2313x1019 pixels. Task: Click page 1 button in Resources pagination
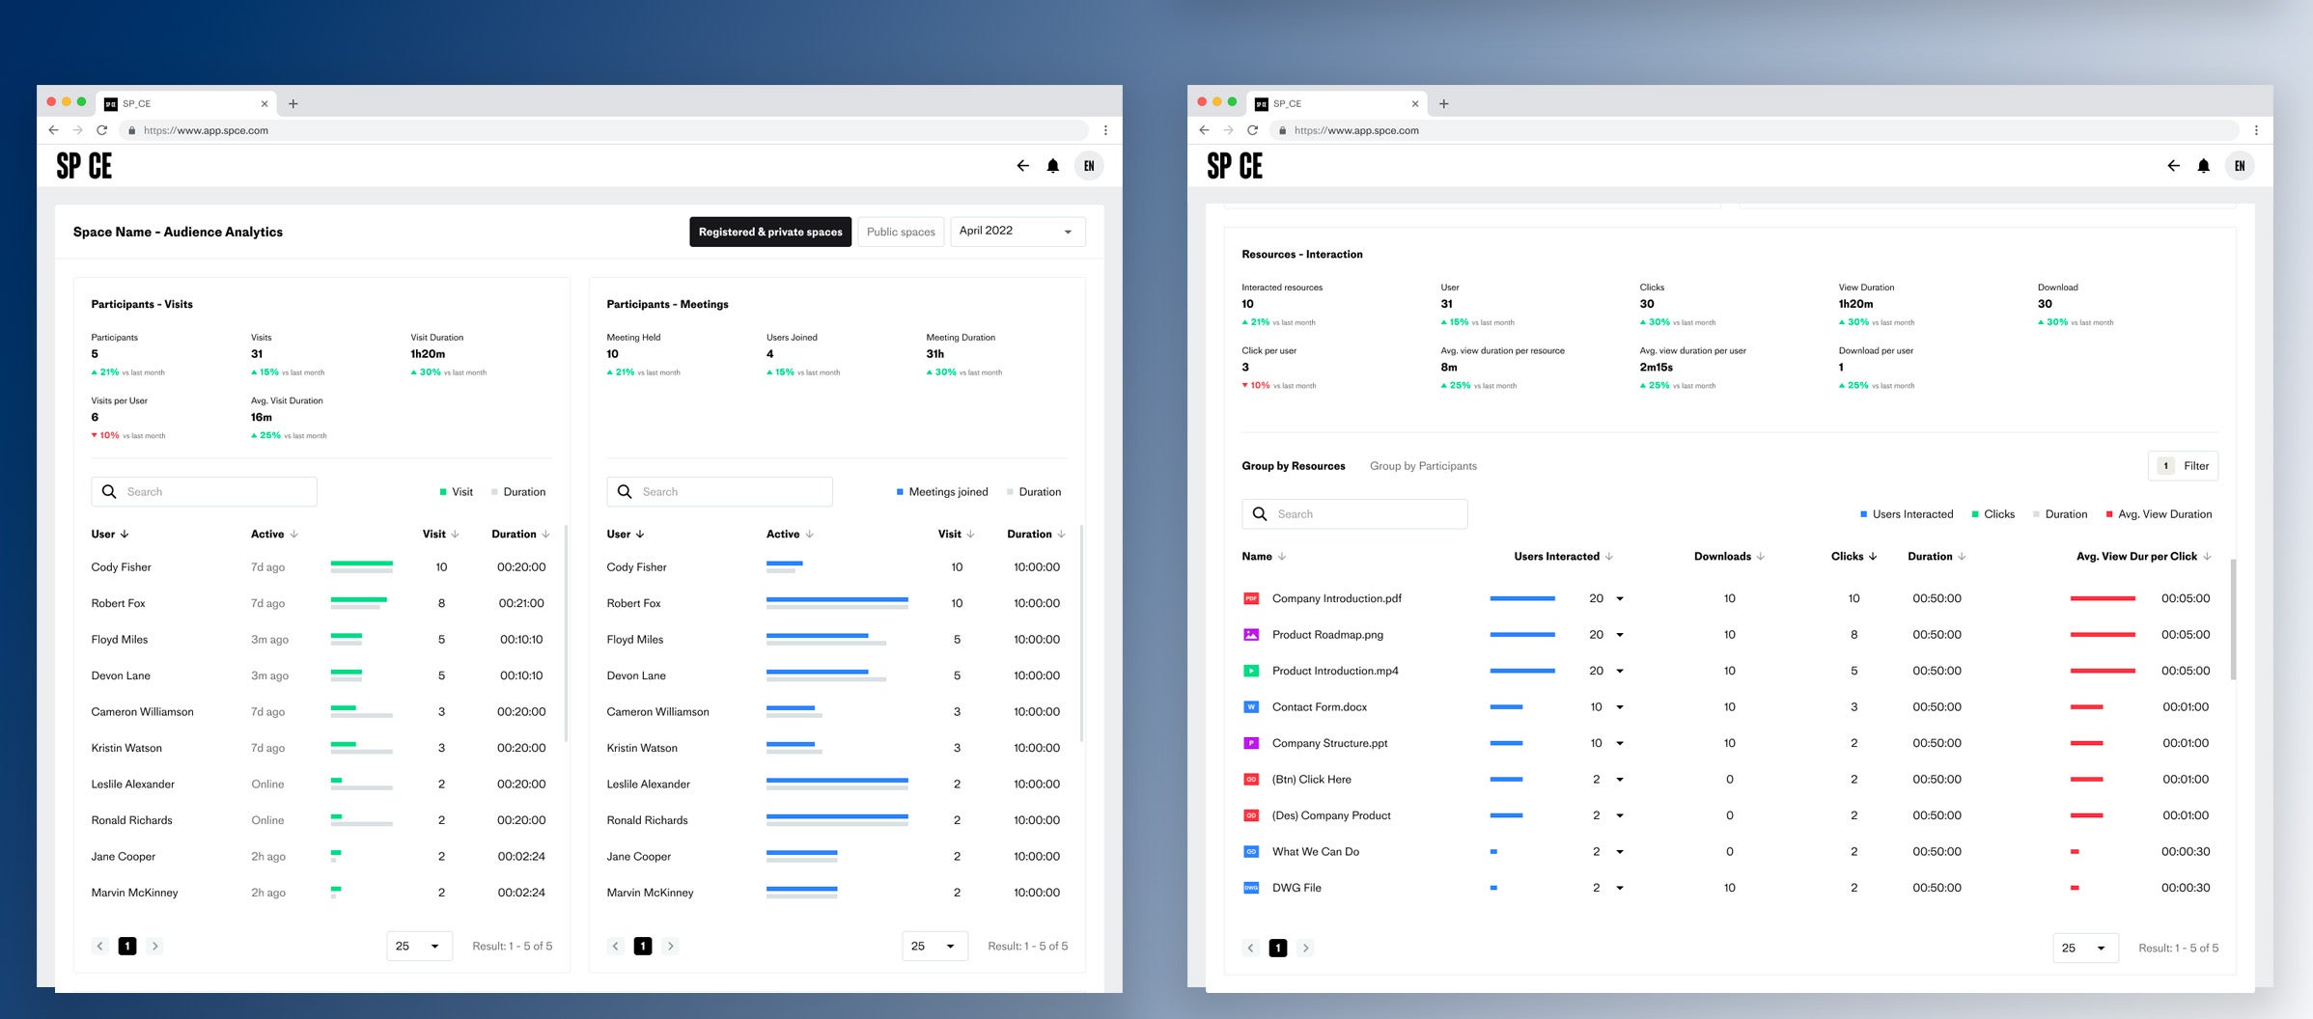[1278, 949]
